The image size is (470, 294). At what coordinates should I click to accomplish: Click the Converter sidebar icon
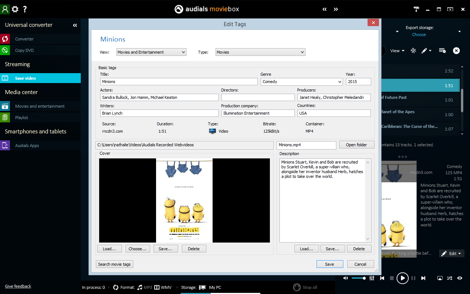tap(5, 39)
